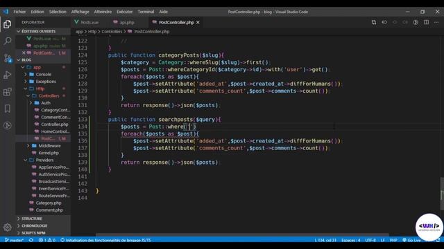
Task: Click the PHP language mode indicator
Action: point(393,240)
